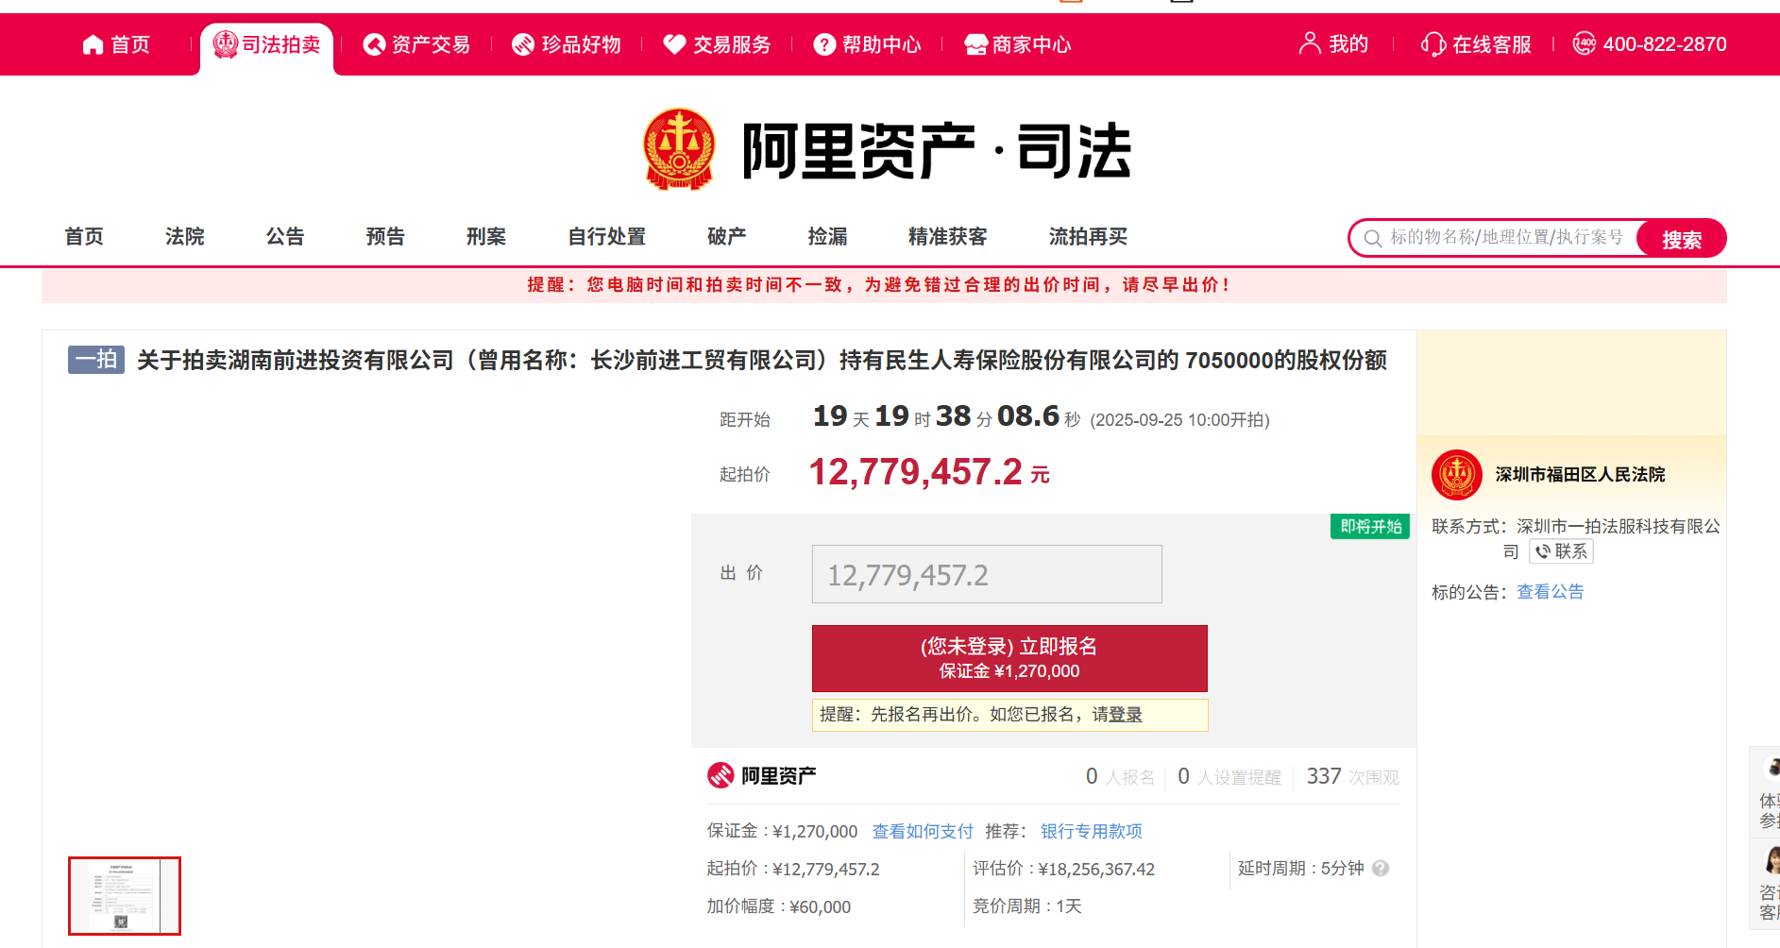This screenshot has width=1780, height=948.
Task: Click the 深圳市福田区人民法院 court emblem icon
Action: pos(1456,474)
